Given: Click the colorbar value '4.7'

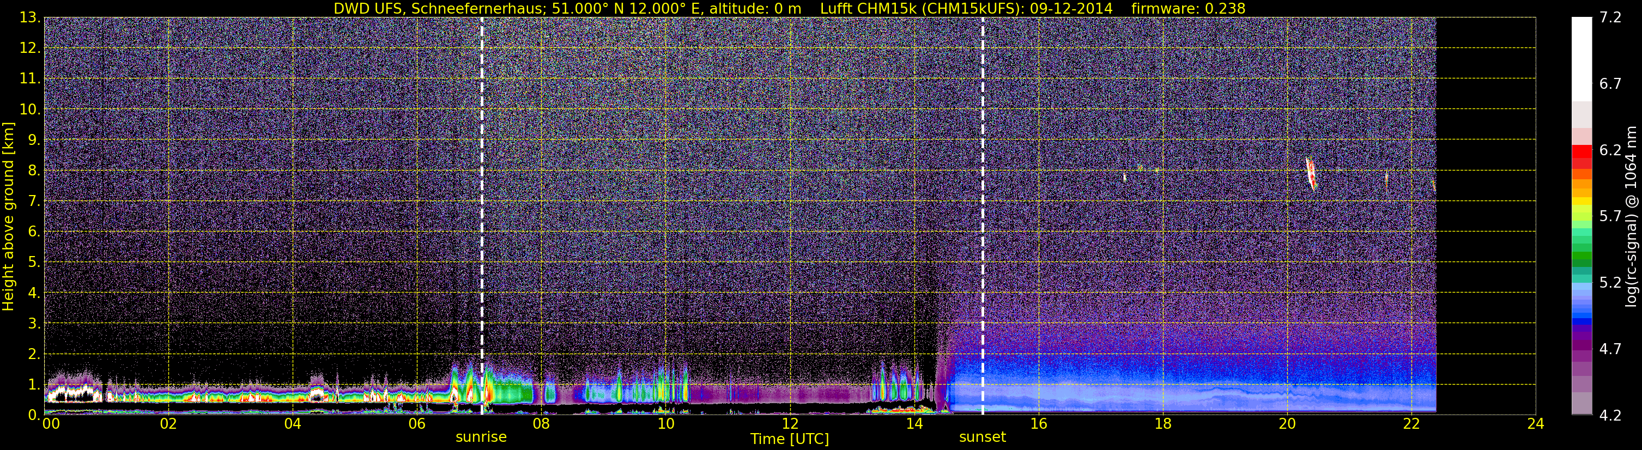Looking at the screenshot, I should point(1610,349).
